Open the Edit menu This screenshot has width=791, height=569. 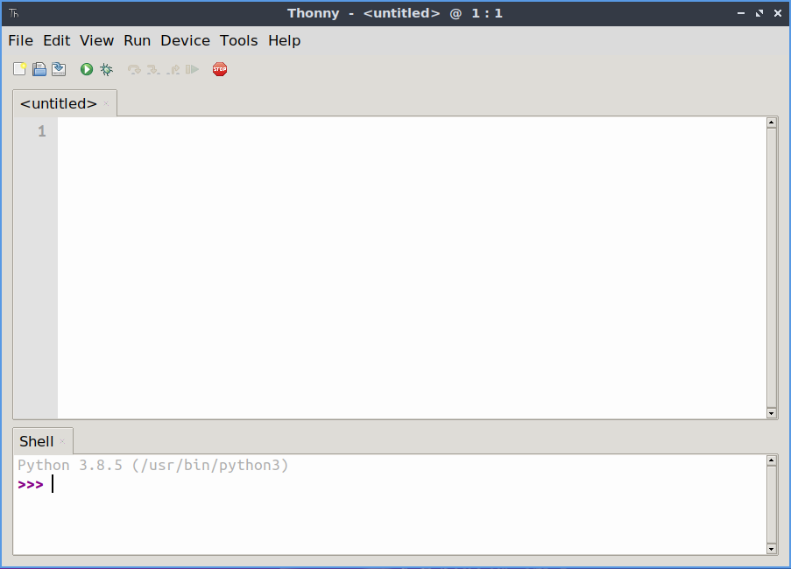56,40
